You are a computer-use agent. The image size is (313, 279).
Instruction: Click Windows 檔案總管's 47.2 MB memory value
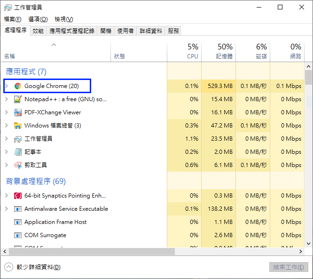pos(222,126)
